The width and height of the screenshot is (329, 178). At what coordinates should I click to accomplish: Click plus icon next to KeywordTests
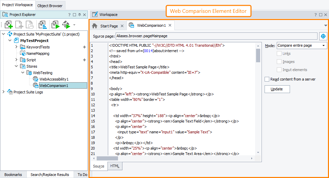click(84, 47)
